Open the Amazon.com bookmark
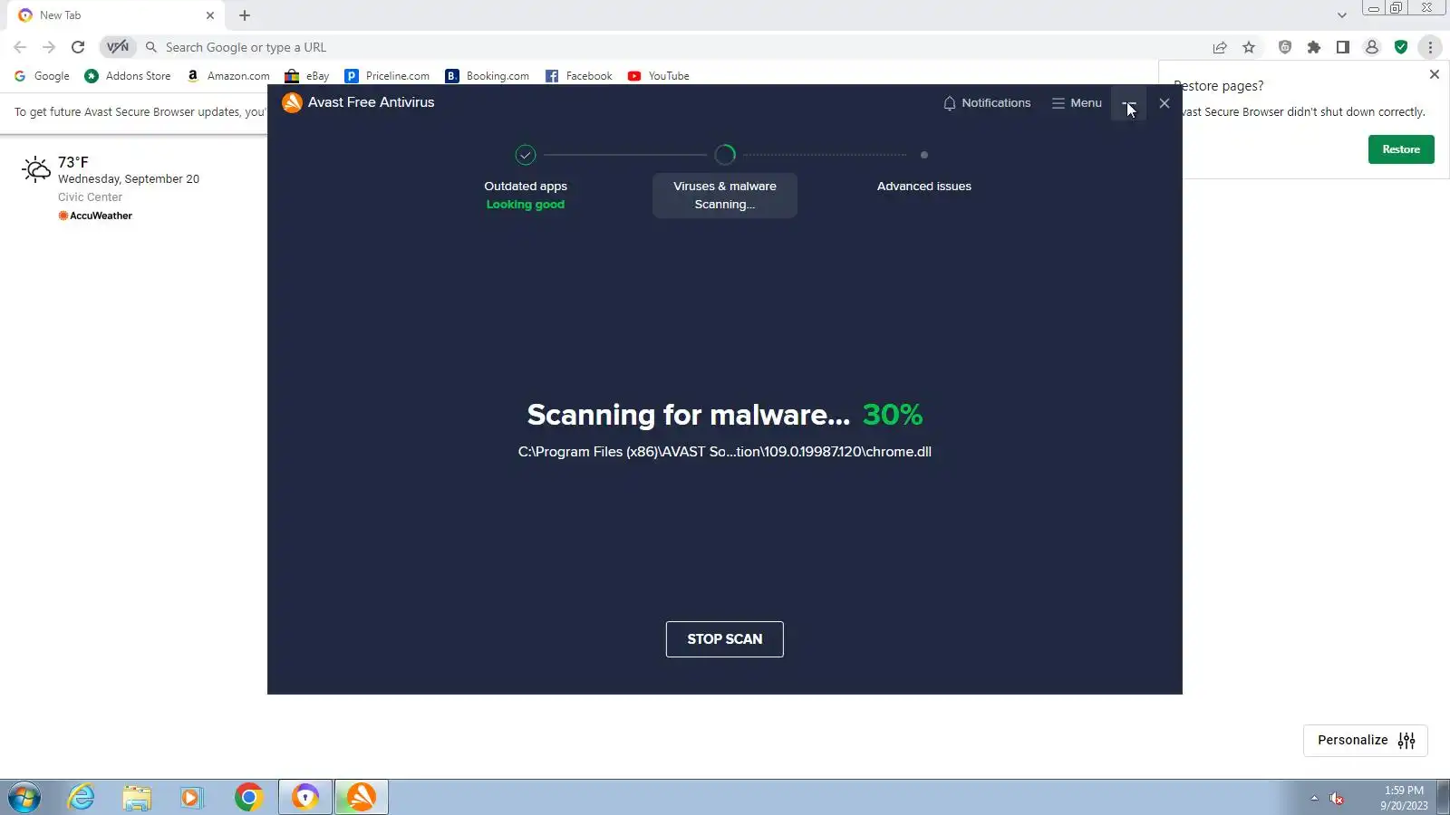This screenshot has height=815, width=1450. [228, 76]
